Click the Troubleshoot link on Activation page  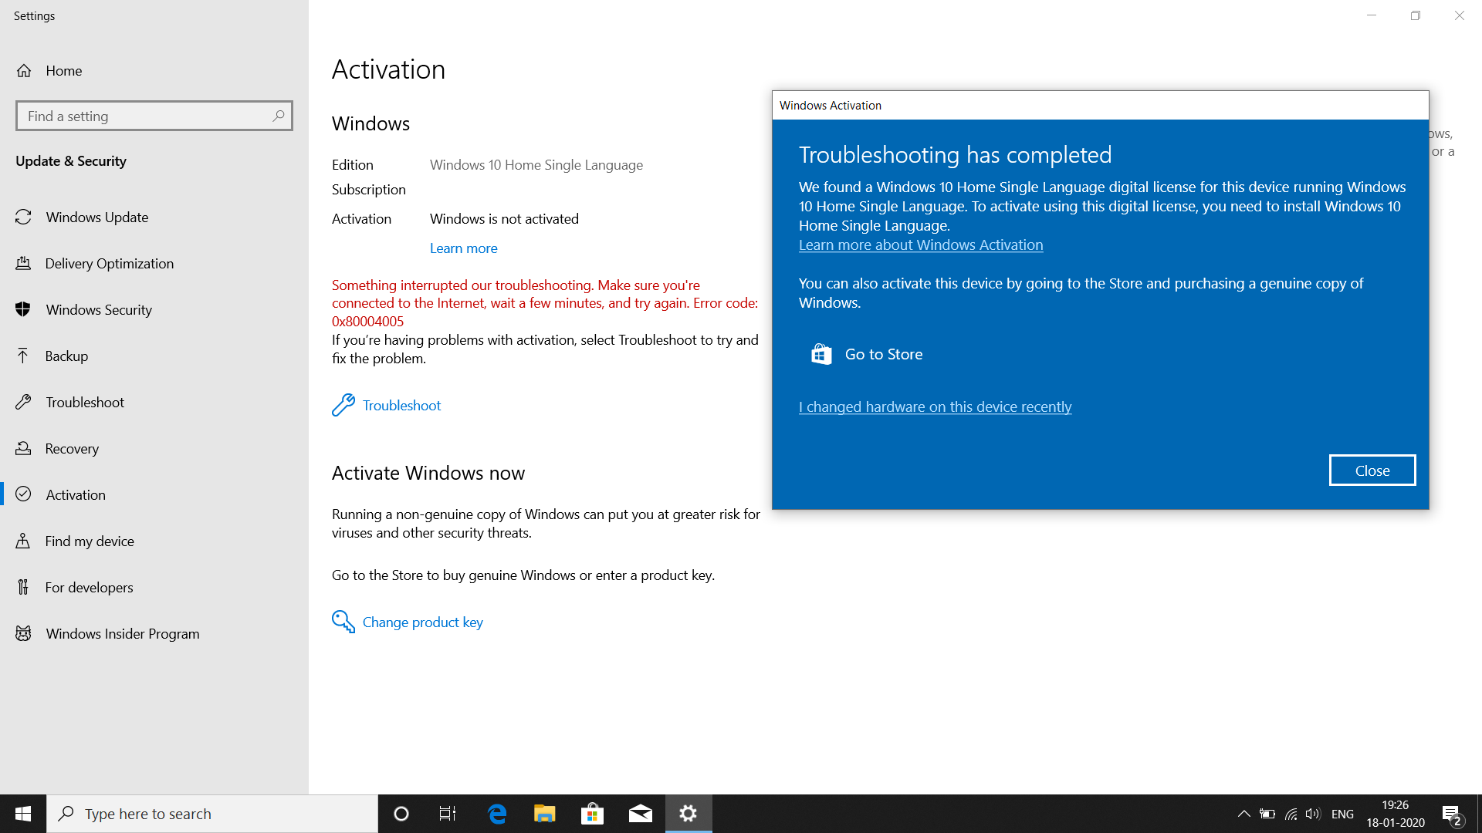(x=401, y=406)
